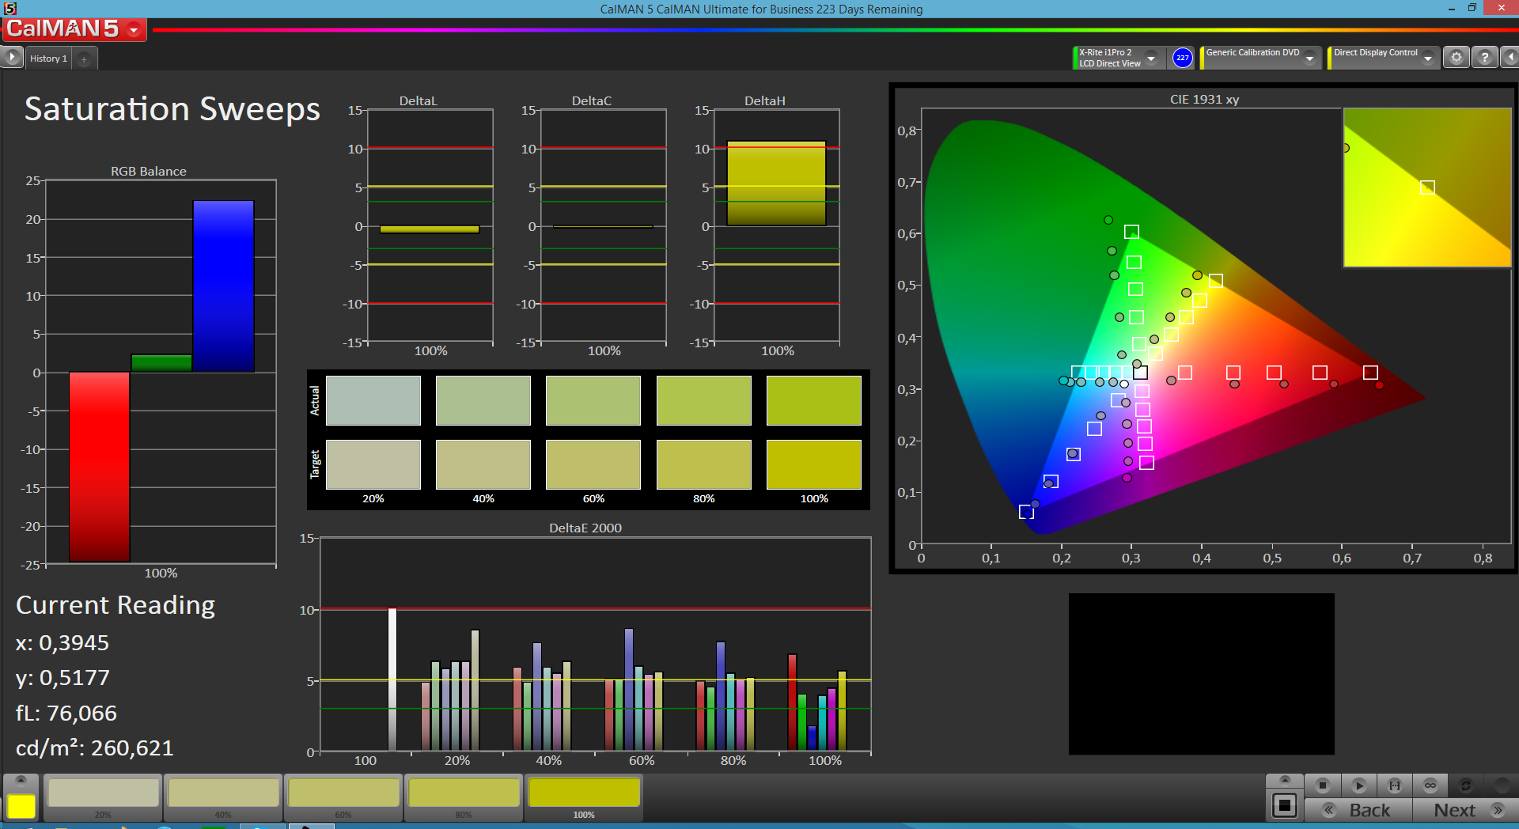This screenshot has width=1519, height=829.
Task: Collapse the right panel arrow icon
Action: pos(1510,58)
